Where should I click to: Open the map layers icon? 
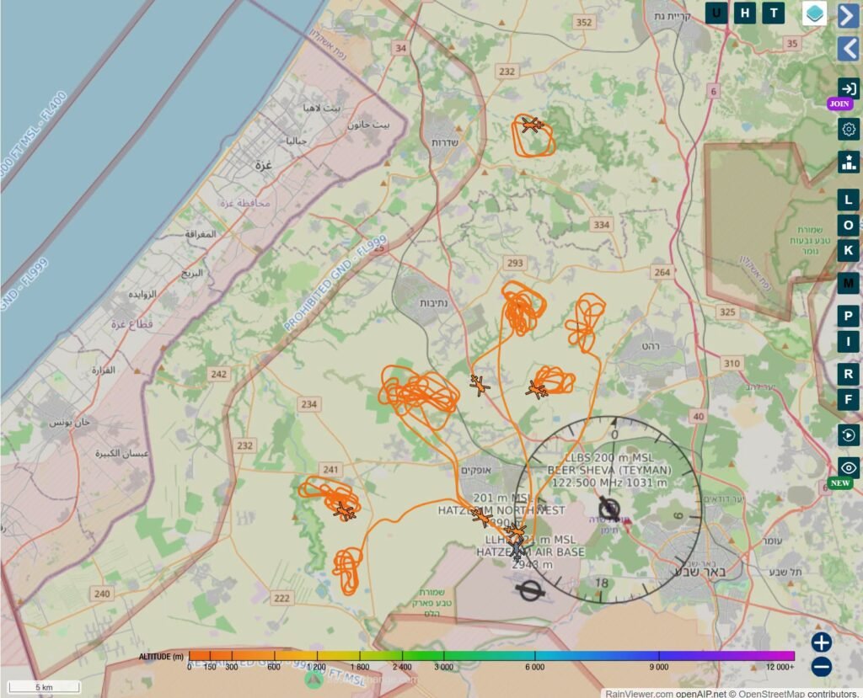point(814,13)
